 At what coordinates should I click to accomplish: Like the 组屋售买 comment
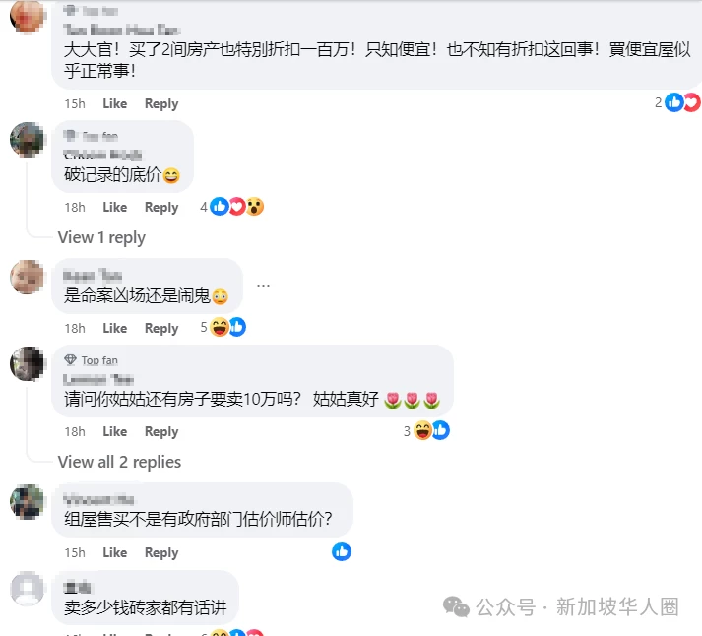pos(115,552)
